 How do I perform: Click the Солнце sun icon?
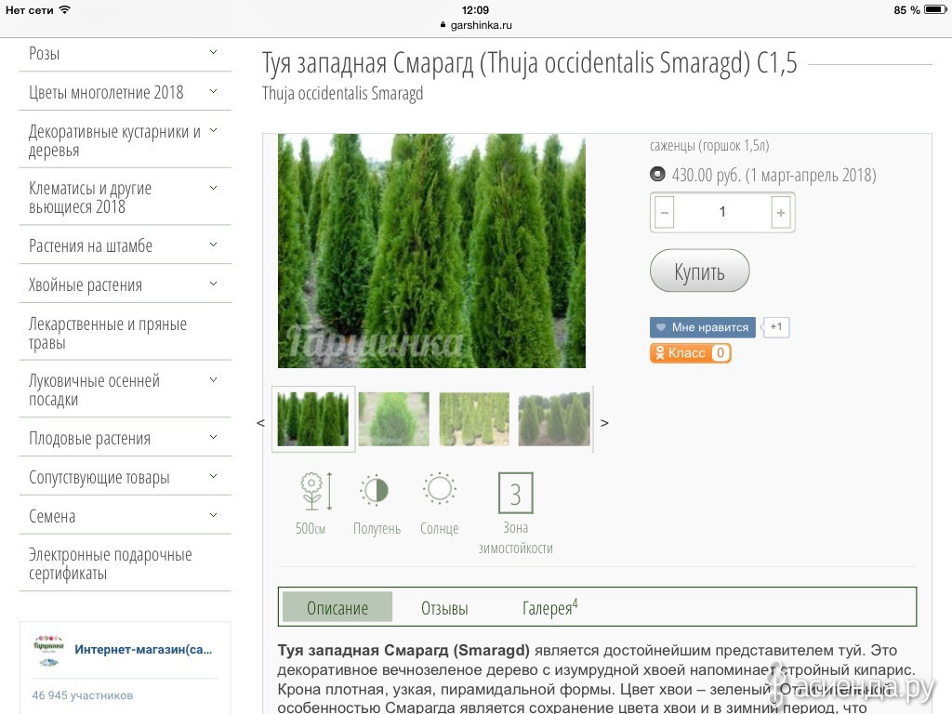(x=439, y=489)
